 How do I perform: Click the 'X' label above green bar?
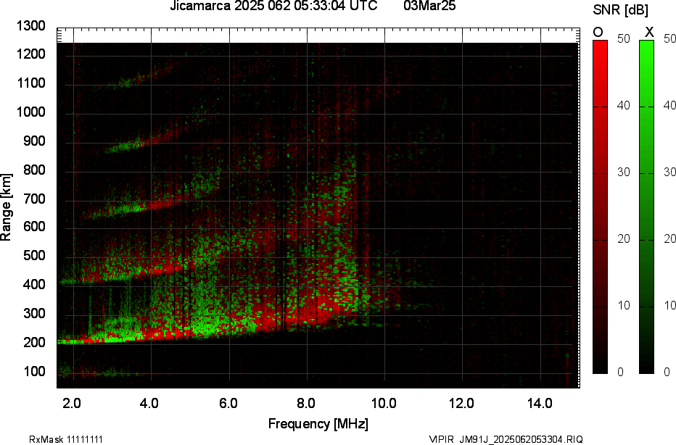tap(649, 33)
